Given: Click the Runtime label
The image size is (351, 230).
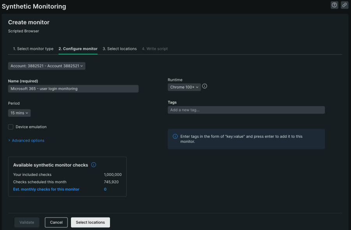Looking at the screenshot, I should point(175,80).
